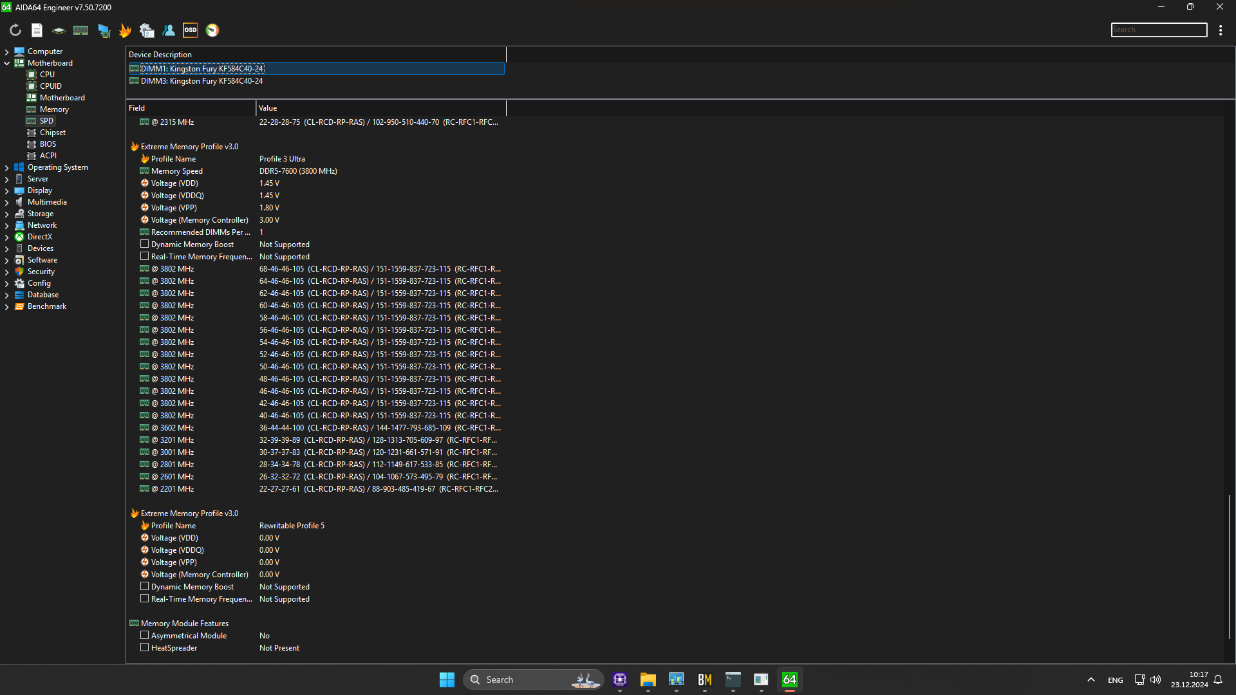Click the Benchmark icon in the tree
1236x695 pixels.
pyautogui.click(x=19, y=306)
